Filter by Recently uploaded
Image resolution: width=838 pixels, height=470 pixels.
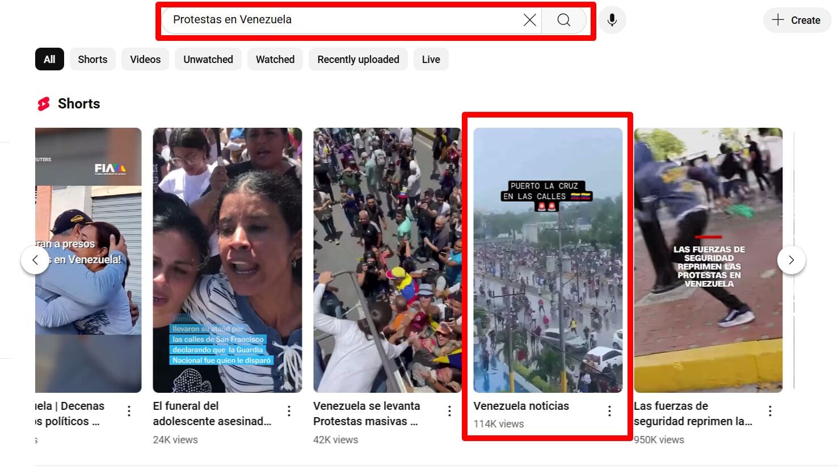(358, 59)
